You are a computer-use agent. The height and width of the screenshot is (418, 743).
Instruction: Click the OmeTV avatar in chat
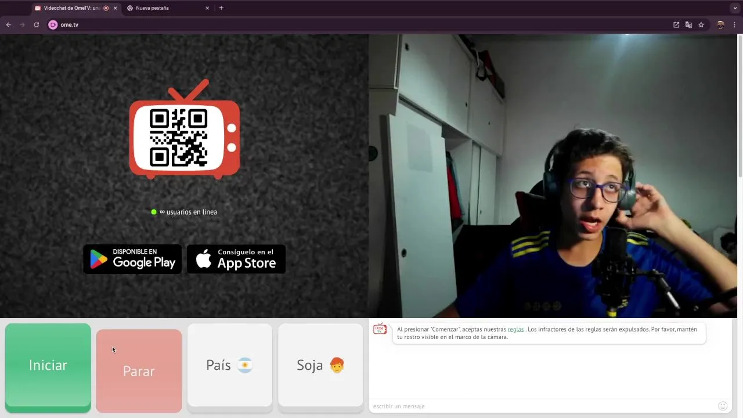pyautogui.click(x=380, y=329)
